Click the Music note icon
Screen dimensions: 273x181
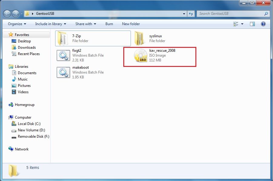click(14, 79)
